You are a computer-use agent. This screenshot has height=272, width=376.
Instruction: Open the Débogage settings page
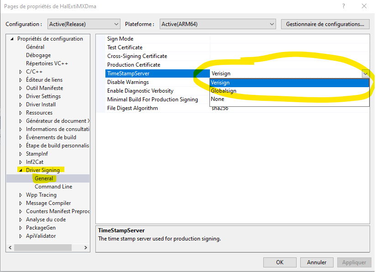pos(38,55)
